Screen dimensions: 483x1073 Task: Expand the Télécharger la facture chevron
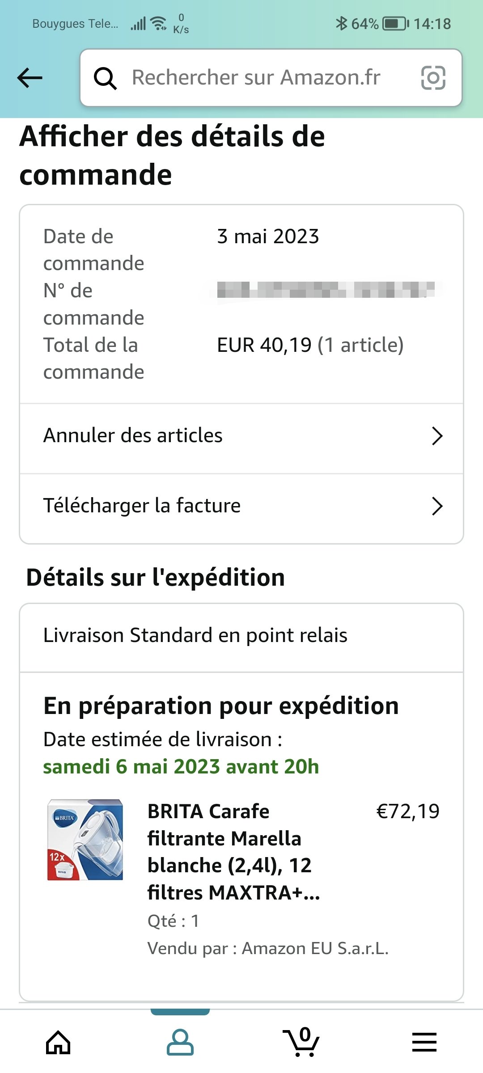(437, 506)
